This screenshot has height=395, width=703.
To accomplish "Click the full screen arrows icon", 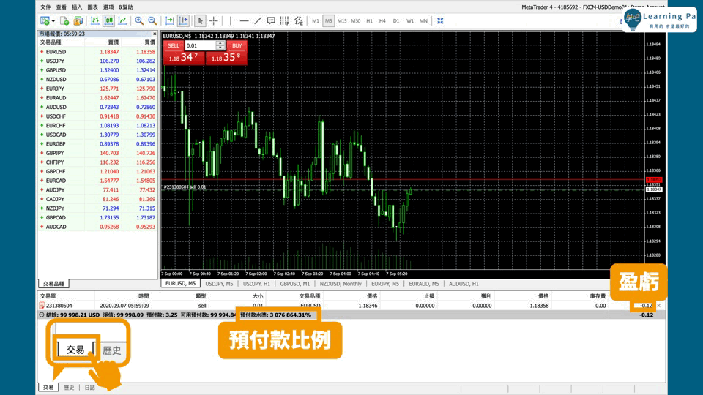I will point(440,20).
